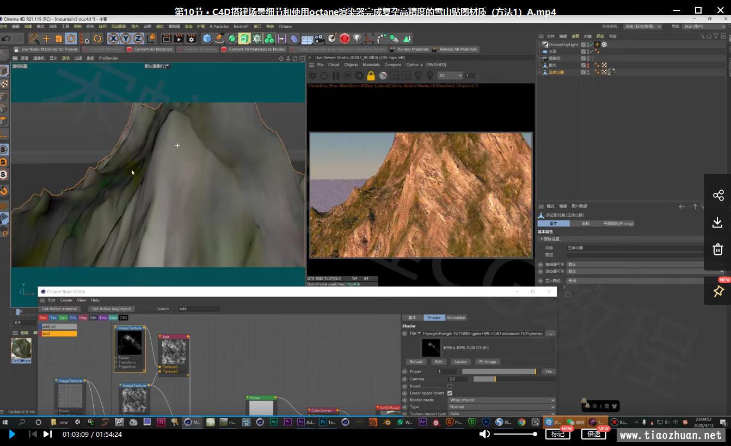
Task: Select the Live Selection tool
Action: coord(34,39)
